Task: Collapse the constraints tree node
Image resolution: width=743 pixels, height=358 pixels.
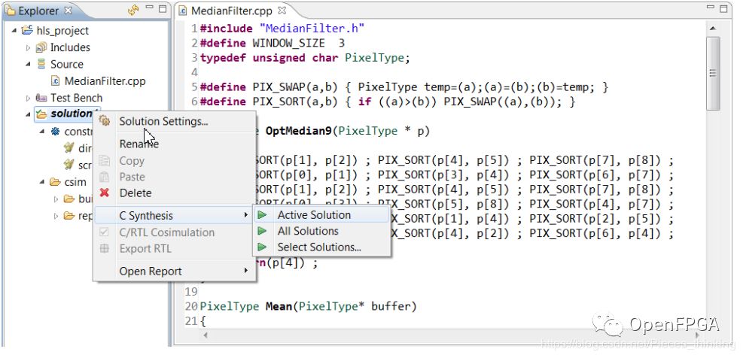Action: click(42, 131)
